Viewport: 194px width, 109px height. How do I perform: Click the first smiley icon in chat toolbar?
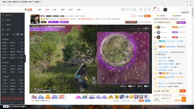tap(155, 95)
